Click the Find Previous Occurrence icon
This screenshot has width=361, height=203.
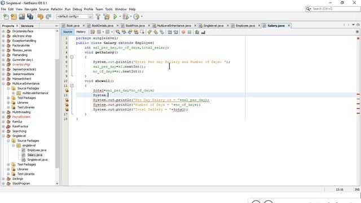(x=124, y=32)
